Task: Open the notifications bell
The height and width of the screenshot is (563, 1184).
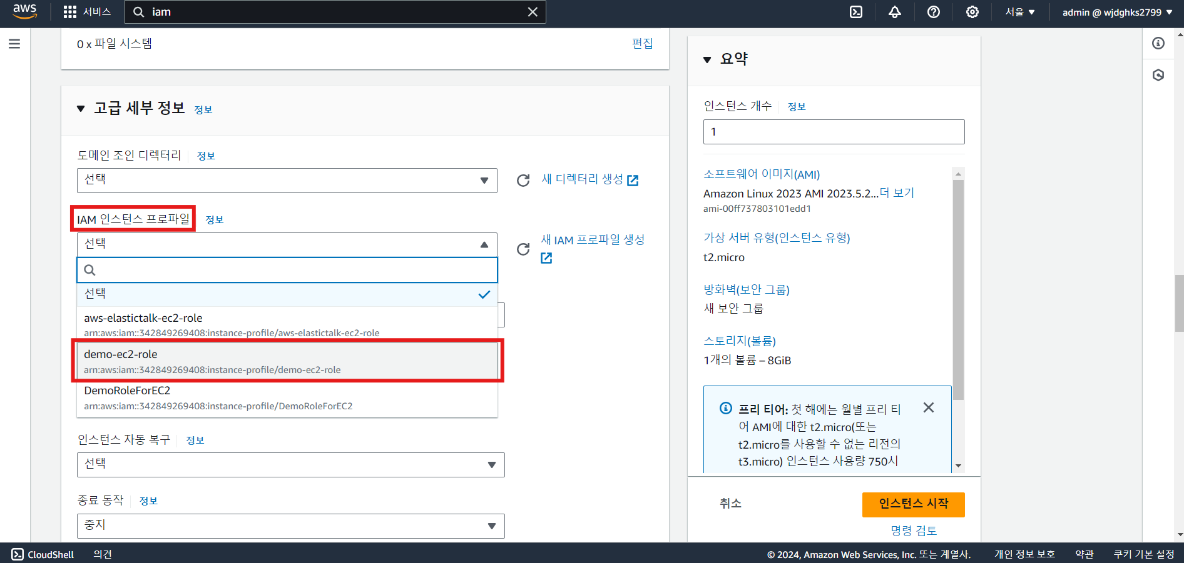Action: pyautogui.click(x=895, y=12)
